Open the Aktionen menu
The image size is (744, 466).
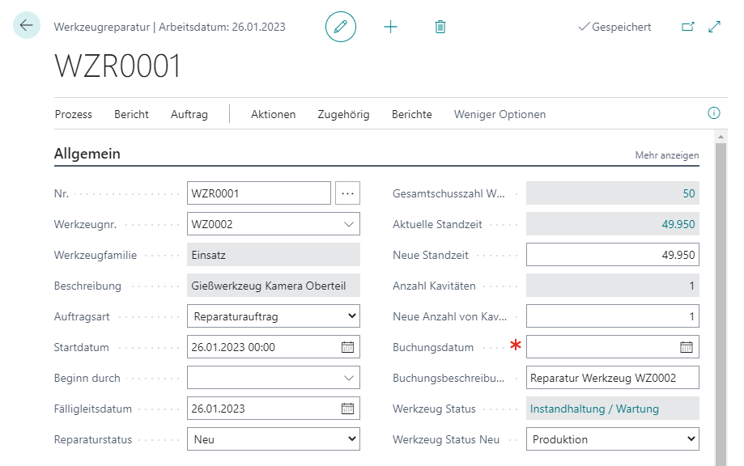274,114
